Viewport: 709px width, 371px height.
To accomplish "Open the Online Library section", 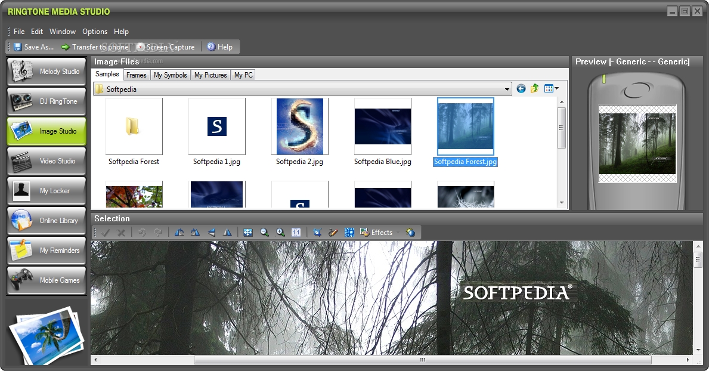I will [x=46, y=221].
